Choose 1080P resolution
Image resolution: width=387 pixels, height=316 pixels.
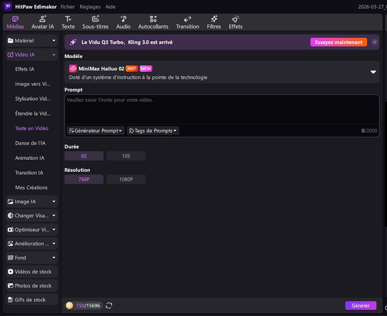[x=126, y=179]
